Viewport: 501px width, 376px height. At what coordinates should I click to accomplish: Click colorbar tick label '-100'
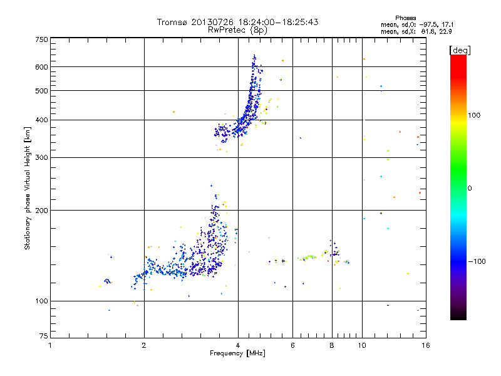(477, 261)
